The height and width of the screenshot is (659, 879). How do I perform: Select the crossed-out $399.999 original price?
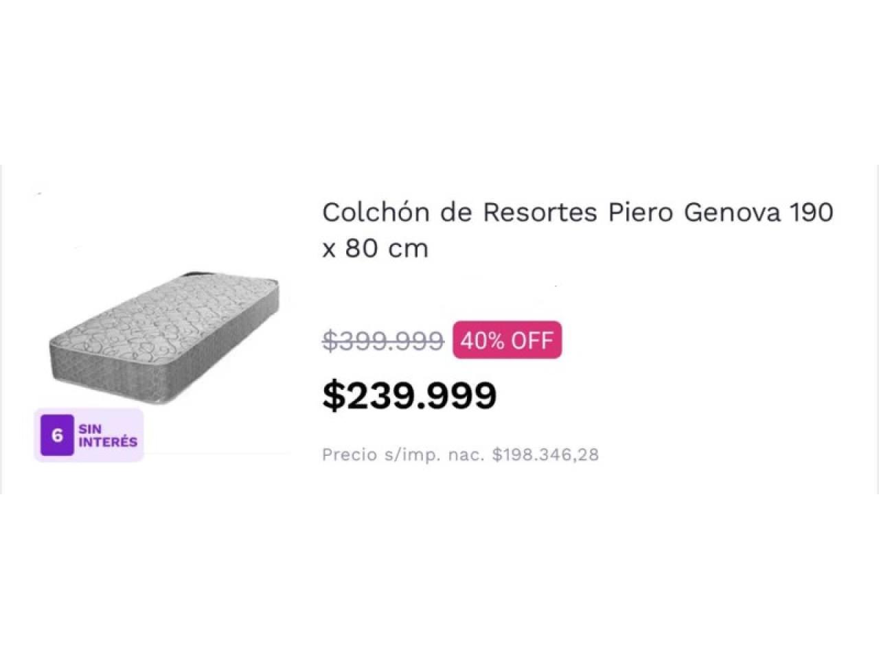point(383,340)
